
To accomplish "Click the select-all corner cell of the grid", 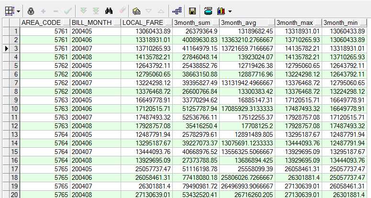I will (x=11, y=22).
